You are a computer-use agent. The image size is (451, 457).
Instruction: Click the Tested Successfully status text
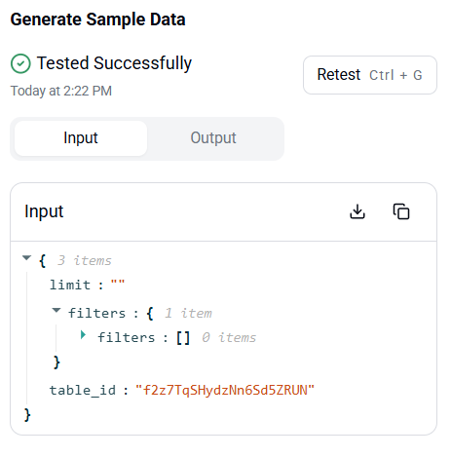[x=114, y=63]
